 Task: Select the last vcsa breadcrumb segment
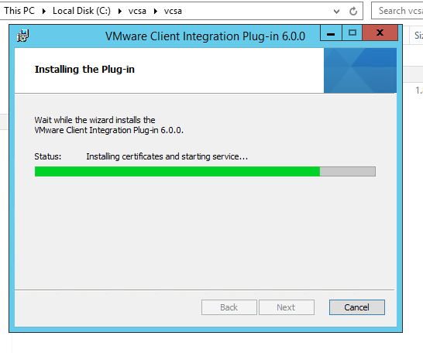(x=173, y=11)
